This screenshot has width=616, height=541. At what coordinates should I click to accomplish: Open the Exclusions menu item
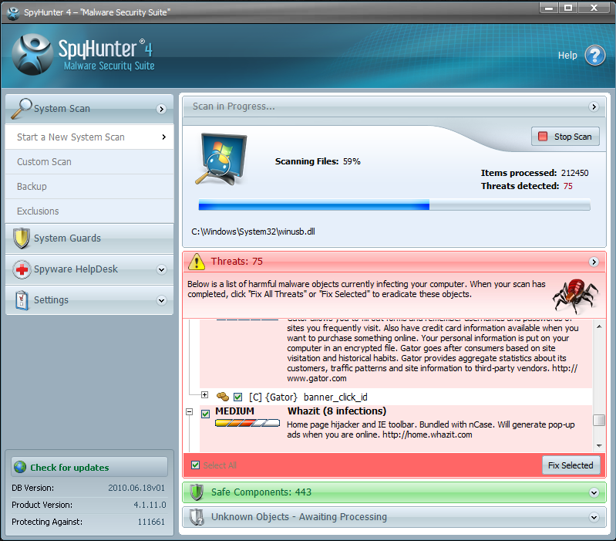pyautogui.click(x=89, y=211)
